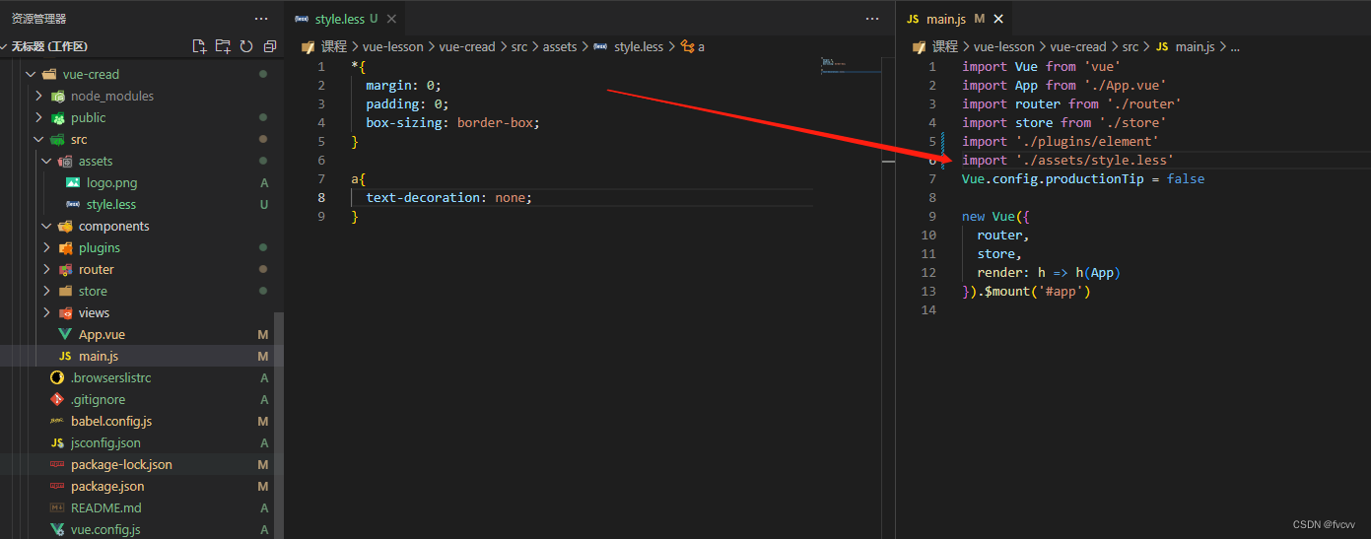Click line number 6 in main.js gutter
This screenshot has height=539, width=1371.
tap(931, 160)
